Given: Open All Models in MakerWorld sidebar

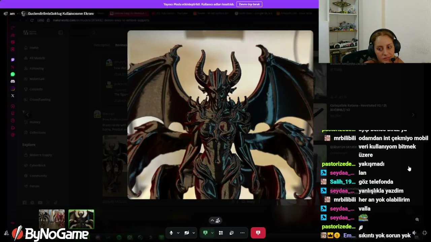Looking at the screenshot, I should (37, 58).
